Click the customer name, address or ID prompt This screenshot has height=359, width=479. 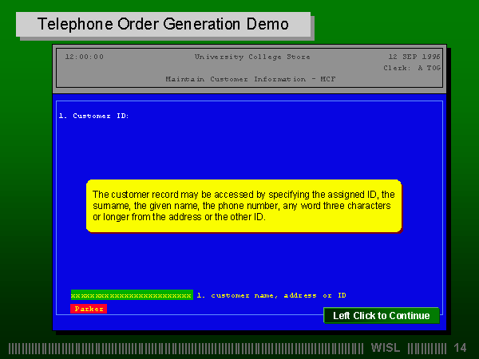(271, 295)
